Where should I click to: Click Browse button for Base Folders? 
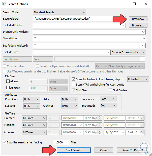coord(138,19)
